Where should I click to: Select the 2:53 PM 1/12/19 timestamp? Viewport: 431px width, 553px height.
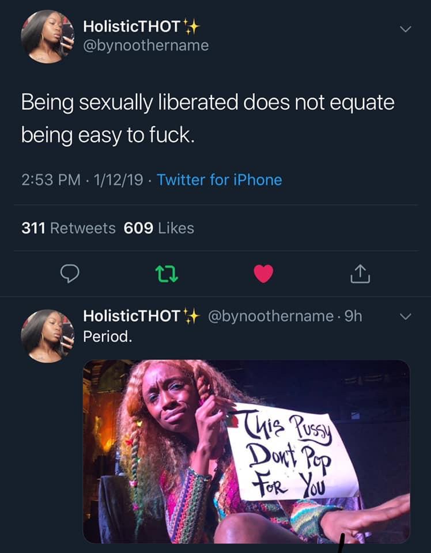[x=82, y=180]
